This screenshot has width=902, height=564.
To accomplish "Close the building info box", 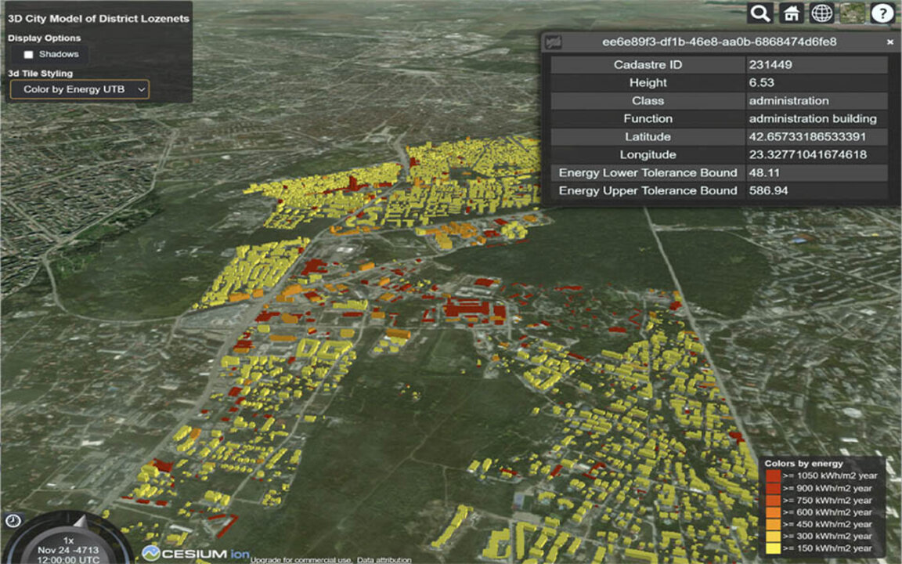I will (x=889, y=42).
